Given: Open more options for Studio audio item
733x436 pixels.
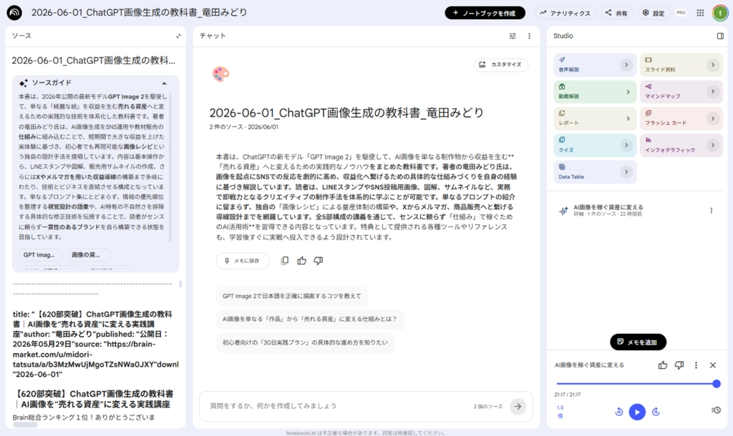Looking at the screenshot, I should point(712,211).
